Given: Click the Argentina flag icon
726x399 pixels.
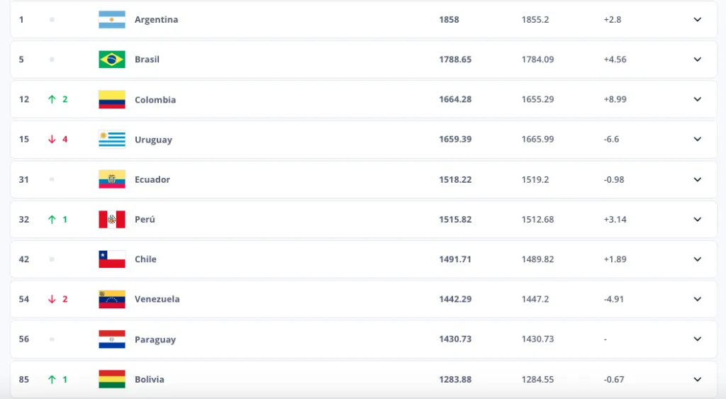Looking at the screenshot, I should (112, 20).
